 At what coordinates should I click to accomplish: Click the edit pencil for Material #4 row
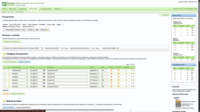tap(9, 74)
